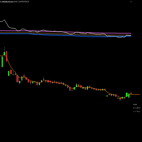Click the V: 1.23 volume label

[x=137, y=108]
